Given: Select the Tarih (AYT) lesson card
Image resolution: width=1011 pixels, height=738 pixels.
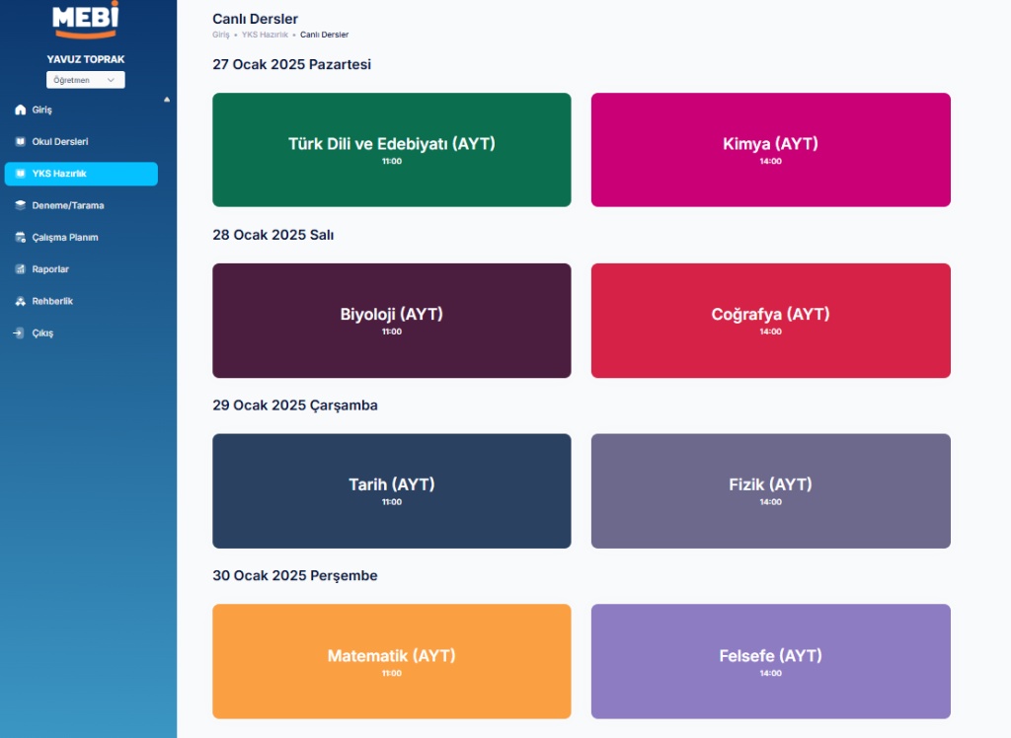Looking at the screenshot, I should (x=391, y=490).
